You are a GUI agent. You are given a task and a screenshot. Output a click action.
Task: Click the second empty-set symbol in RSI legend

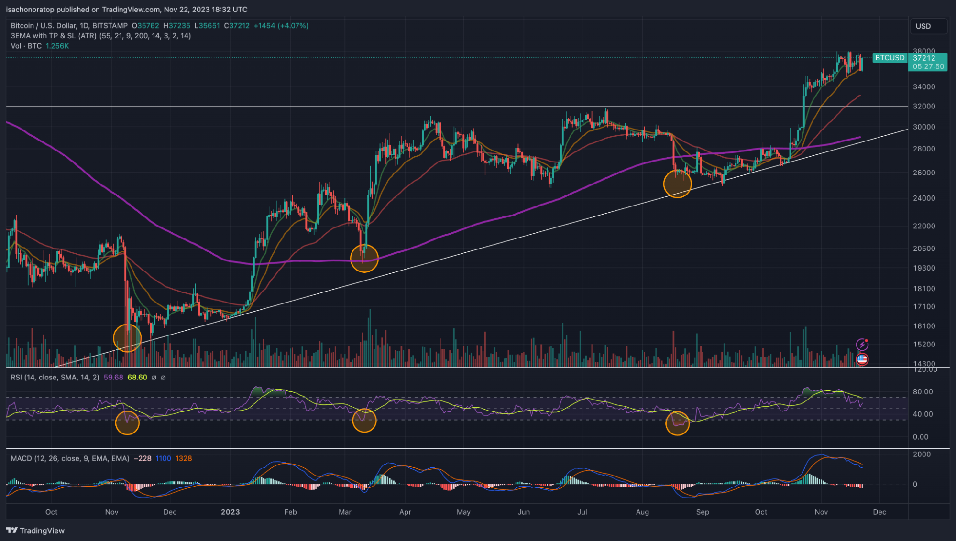click(x=163, y=378)
